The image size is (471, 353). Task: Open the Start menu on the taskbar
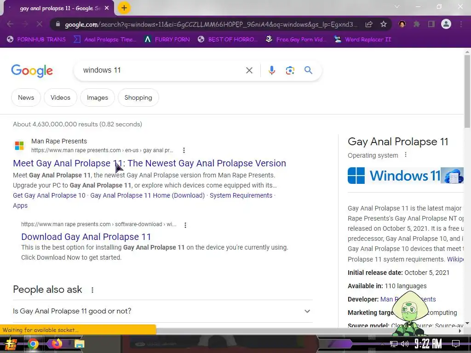(x=11, y=344)
